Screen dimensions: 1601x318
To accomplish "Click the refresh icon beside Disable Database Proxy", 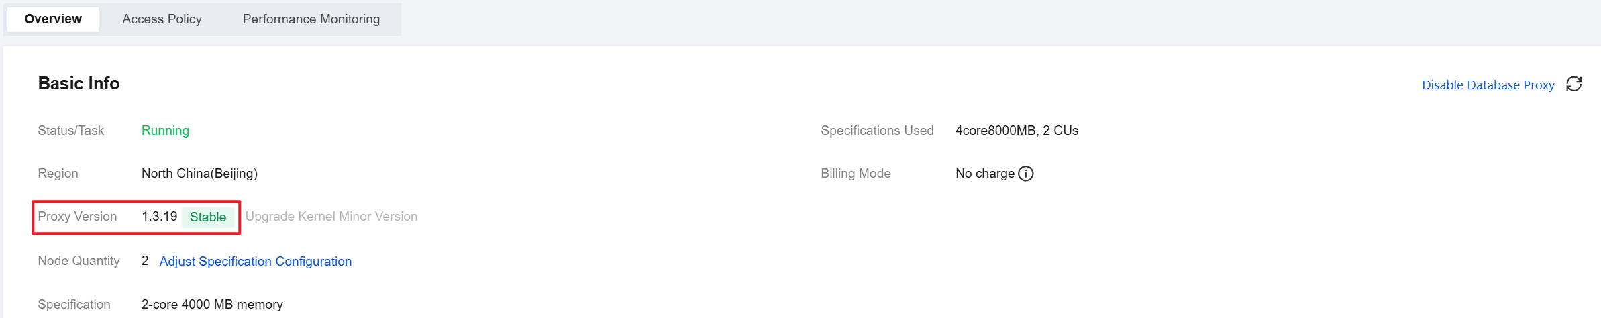I will coord(1573,84).
